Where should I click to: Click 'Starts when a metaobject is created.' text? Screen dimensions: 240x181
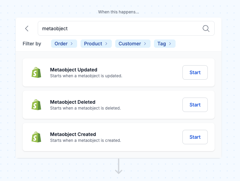click(x=86, y=140)
